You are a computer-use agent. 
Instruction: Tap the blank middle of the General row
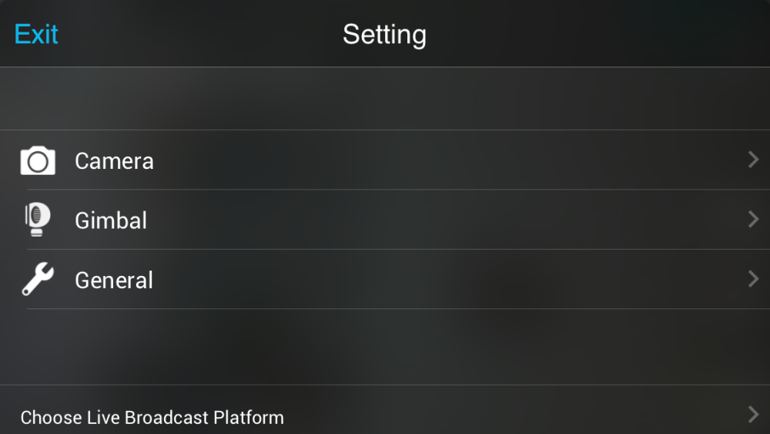[x=442, y=279]
